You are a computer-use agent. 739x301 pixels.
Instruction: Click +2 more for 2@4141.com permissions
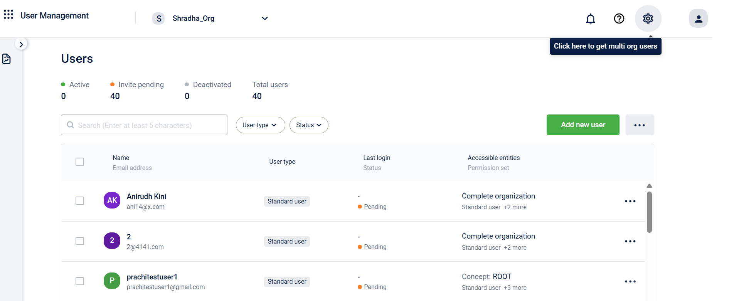515,247
